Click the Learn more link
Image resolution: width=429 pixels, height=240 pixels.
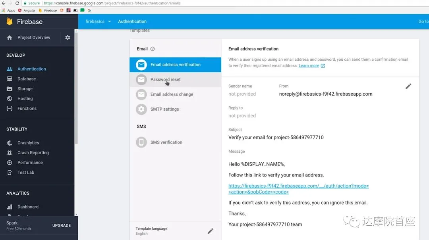(x=309, y=66)
